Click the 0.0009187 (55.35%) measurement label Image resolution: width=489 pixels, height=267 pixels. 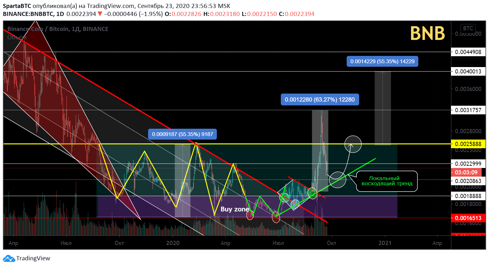[x=183, y=134]
